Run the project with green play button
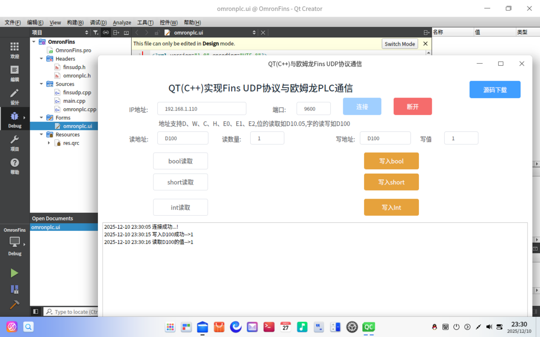540x337 pixels. [14, 273]
